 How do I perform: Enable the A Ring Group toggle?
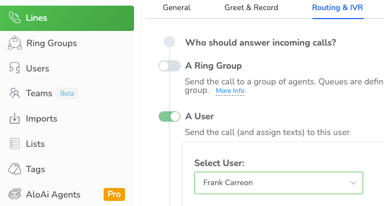point(169,66)
